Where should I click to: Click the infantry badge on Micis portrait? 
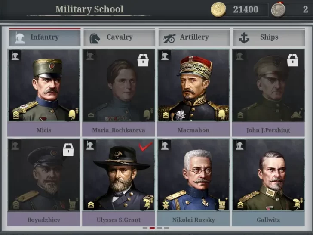point(15,56)
